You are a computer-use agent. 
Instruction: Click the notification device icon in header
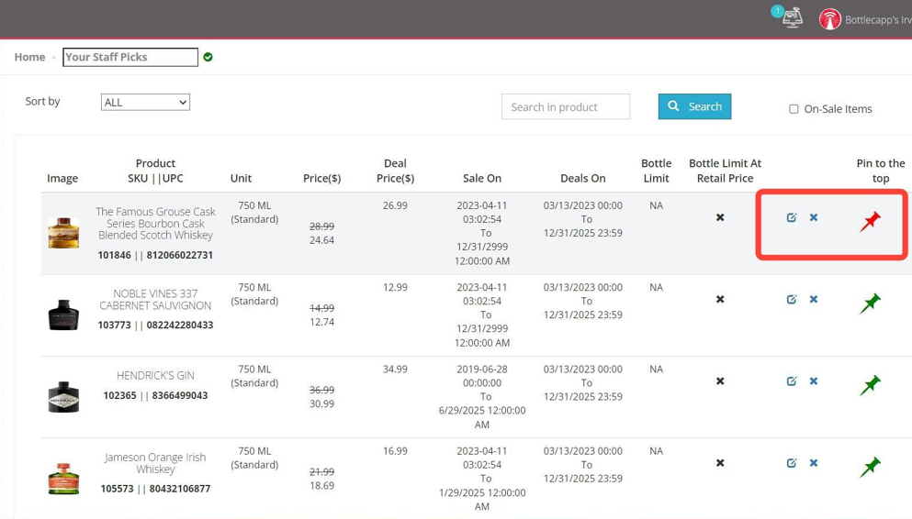coord(792,17)
